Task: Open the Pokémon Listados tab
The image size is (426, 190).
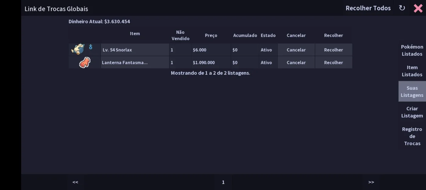Action: point(412,50)
